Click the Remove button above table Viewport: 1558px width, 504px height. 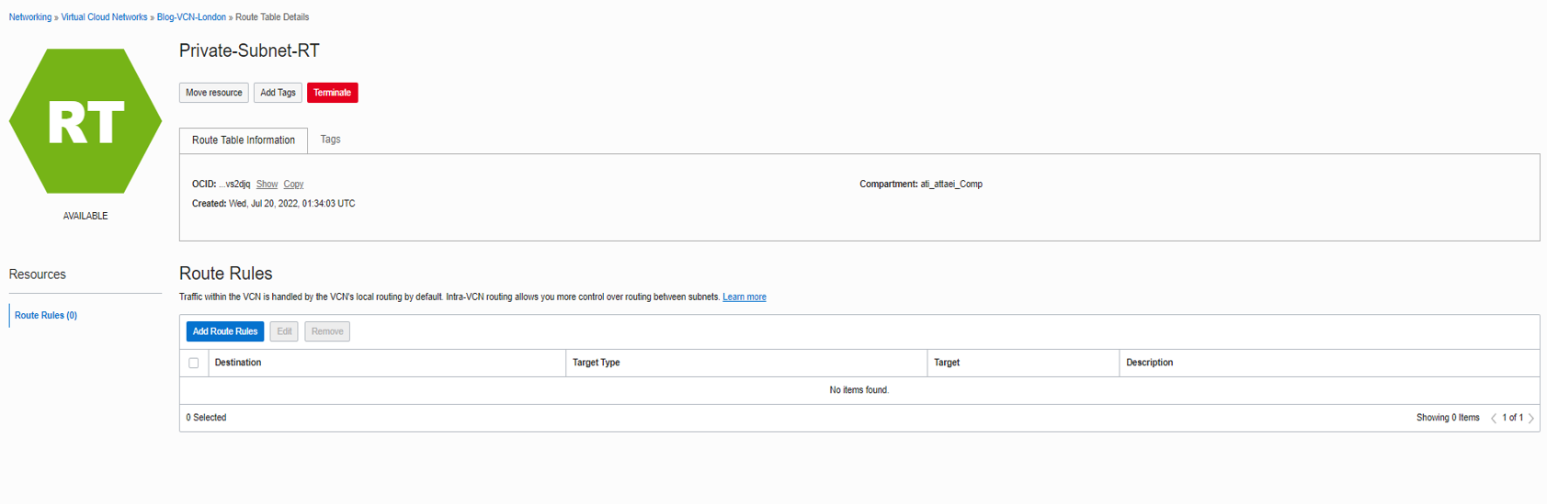(327, 331)
